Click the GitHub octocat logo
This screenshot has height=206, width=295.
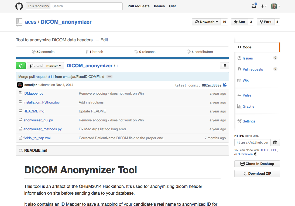click(x=19, y=6)
